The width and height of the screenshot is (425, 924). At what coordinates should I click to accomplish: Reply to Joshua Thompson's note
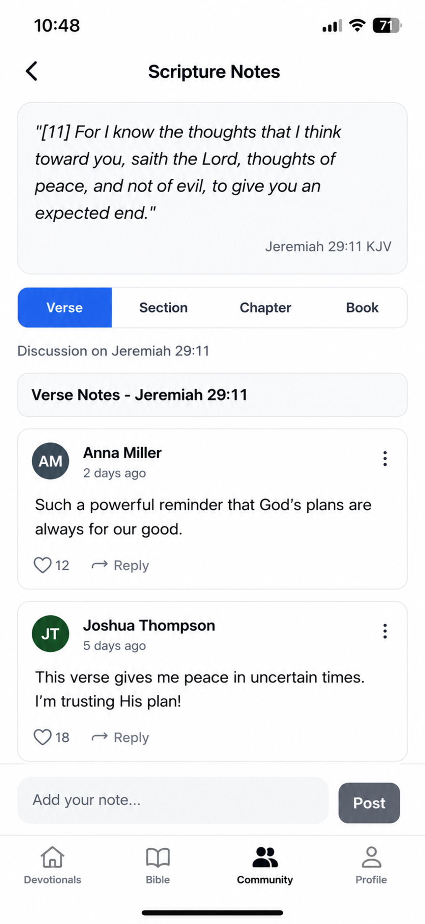[120, 738]
